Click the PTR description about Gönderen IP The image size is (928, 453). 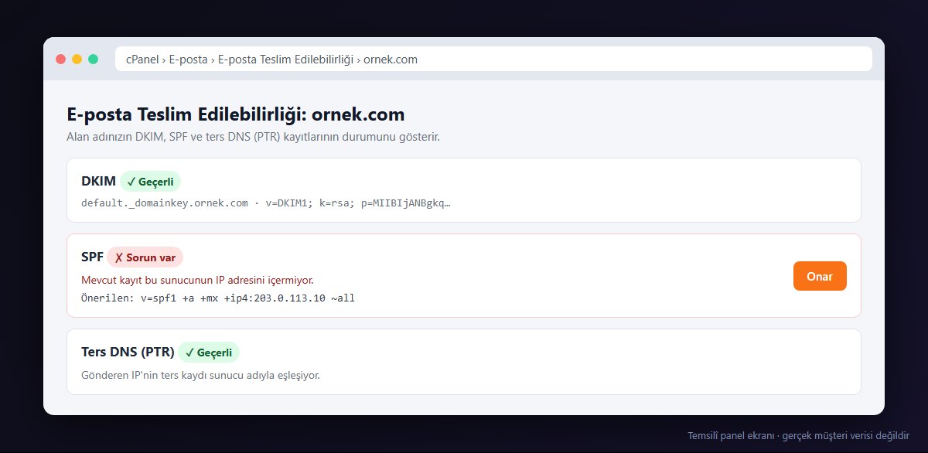point(200,376)
